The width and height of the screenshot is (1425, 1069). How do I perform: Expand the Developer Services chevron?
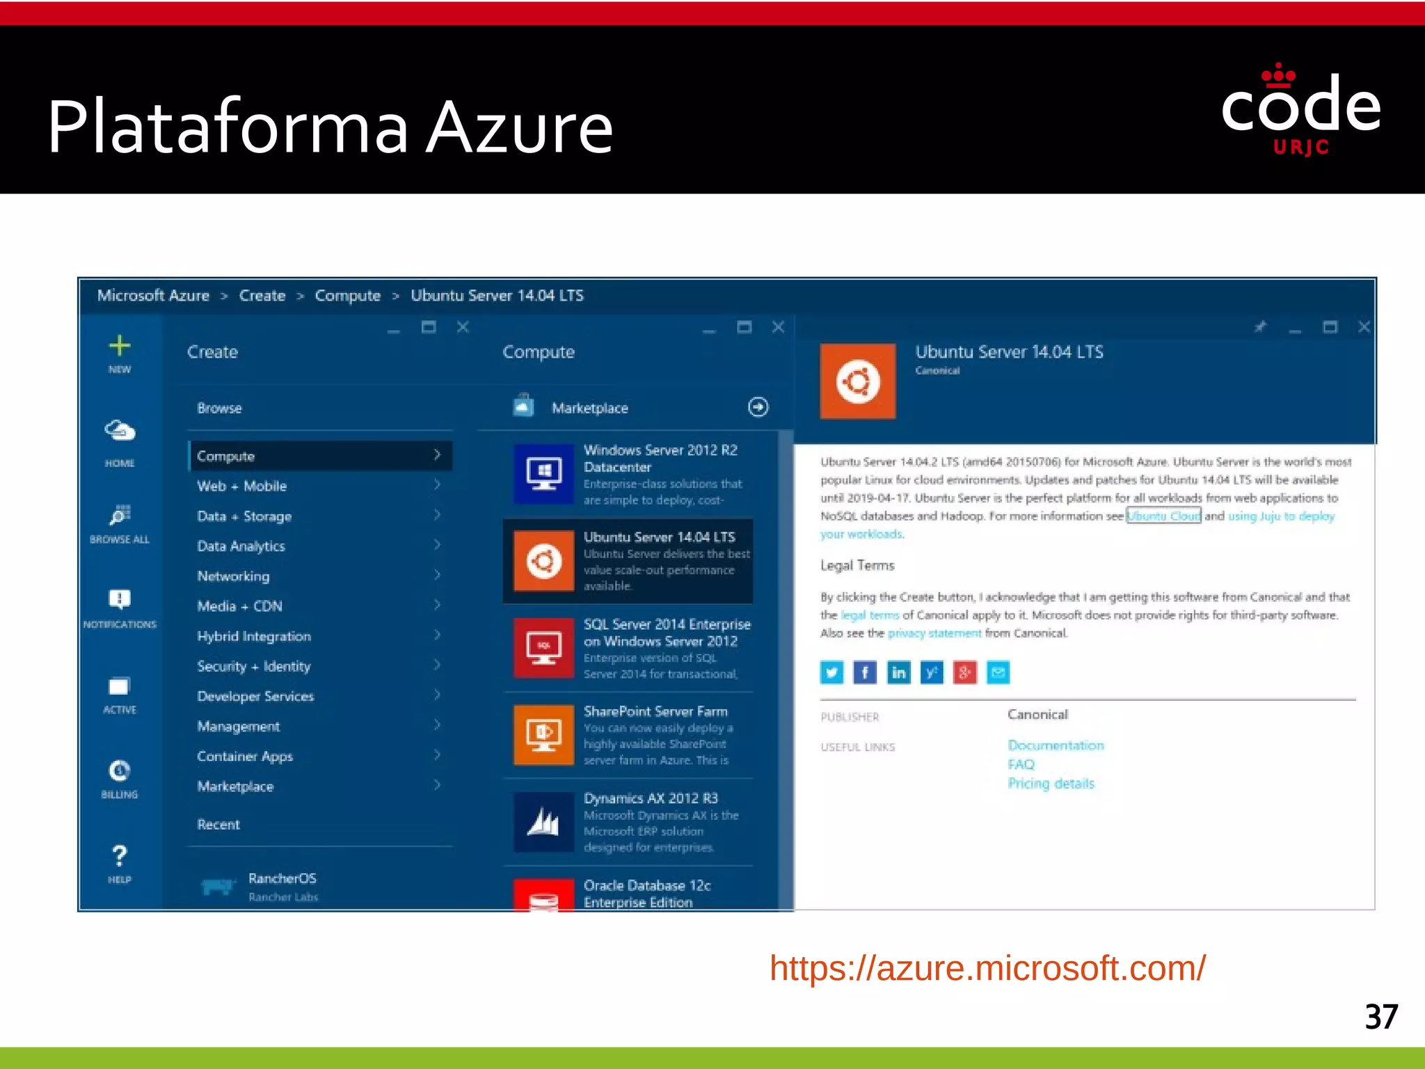pyautogui.click(x=437, y=695)
